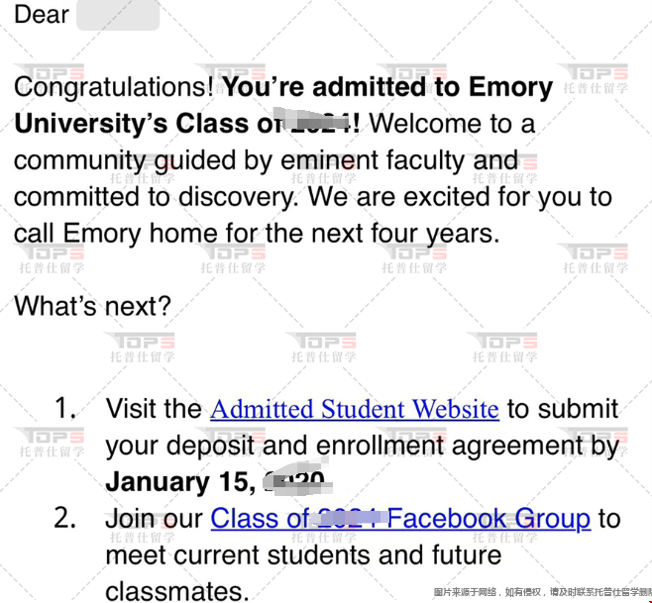This screenshot has width=652, height=603.
Task: Click the Chinese copyright notice at bottom right
Action: 543,592
